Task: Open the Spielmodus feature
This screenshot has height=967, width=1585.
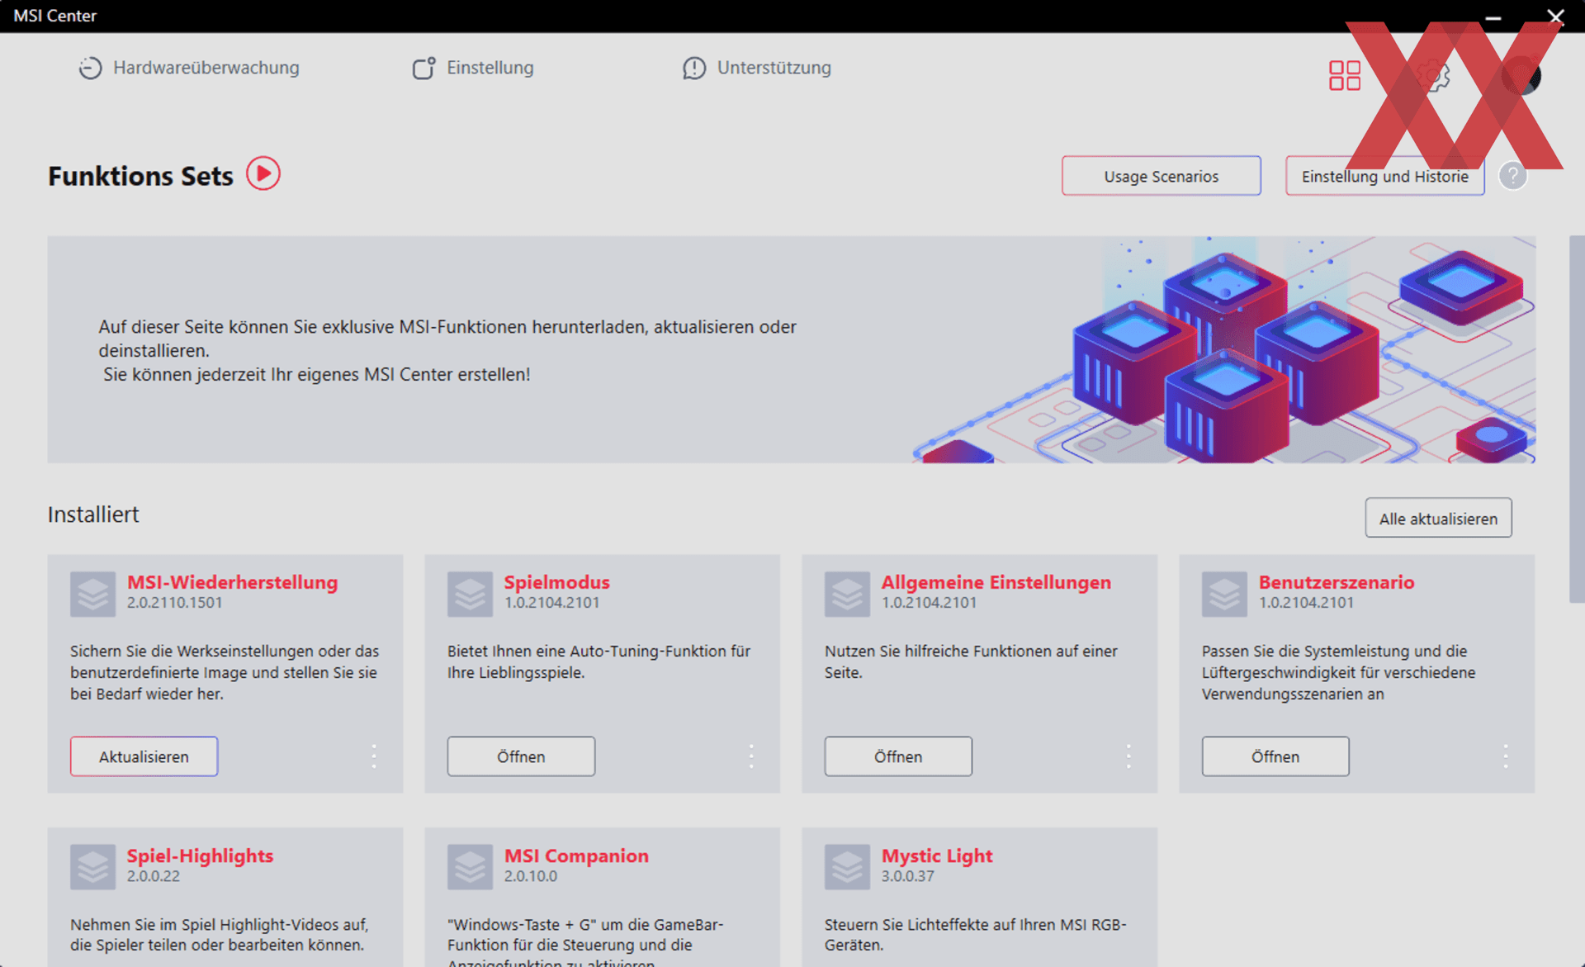Action: pos(521,756)
